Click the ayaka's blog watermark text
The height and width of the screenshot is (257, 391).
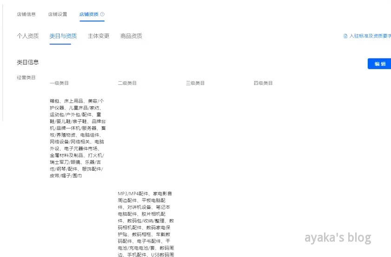point(338,238)
